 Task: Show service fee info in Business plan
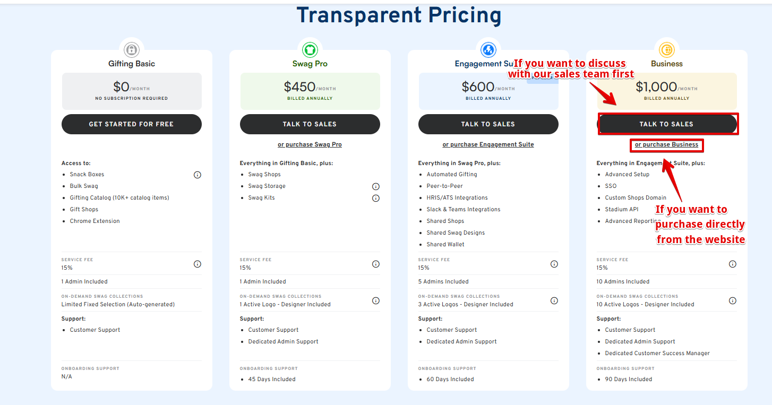[733, 264]
